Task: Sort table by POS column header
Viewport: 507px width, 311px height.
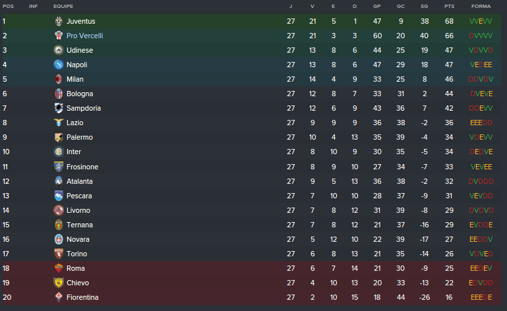Action: [8, 6]
